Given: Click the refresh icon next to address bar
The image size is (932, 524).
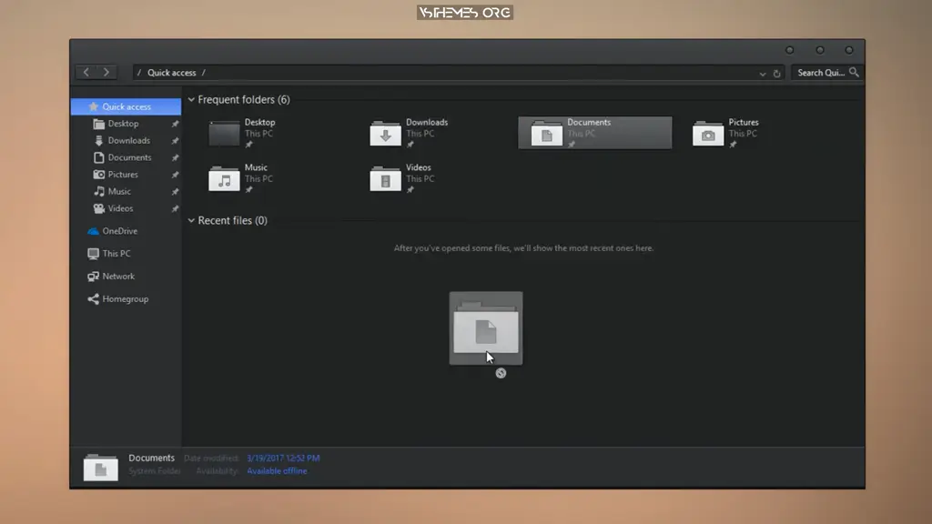Looking at the screenshot, I should click(x=775, y=72).
